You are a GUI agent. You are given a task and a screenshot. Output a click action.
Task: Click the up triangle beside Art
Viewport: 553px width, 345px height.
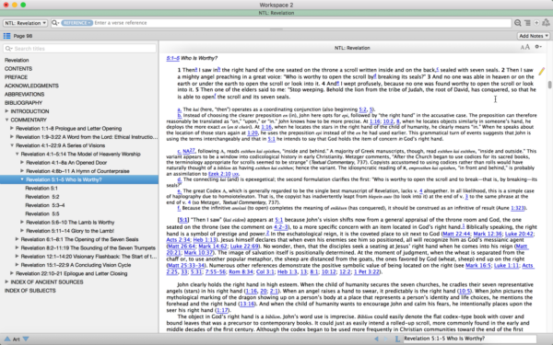point(7,339)
